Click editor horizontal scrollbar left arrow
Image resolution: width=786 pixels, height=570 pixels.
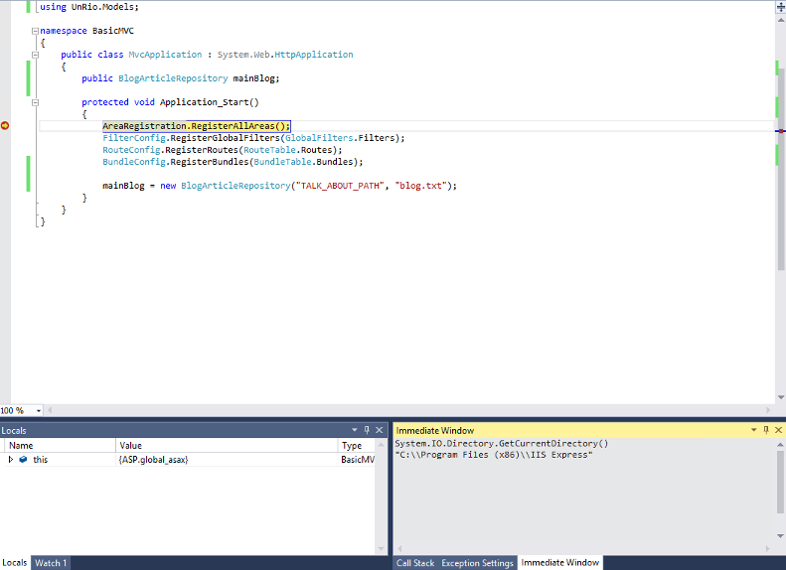pyautogui.click(x=49, y=410)
